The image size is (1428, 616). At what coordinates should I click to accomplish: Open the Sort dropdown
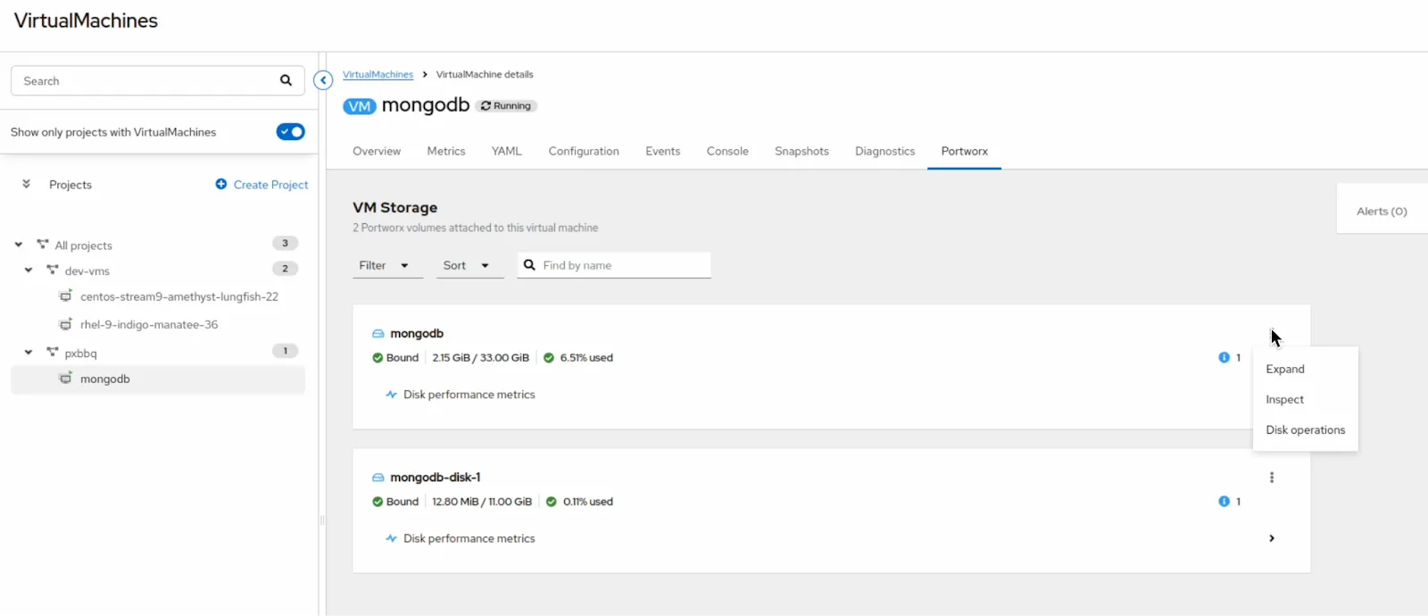pyautogui.click(x=469, y=265)
